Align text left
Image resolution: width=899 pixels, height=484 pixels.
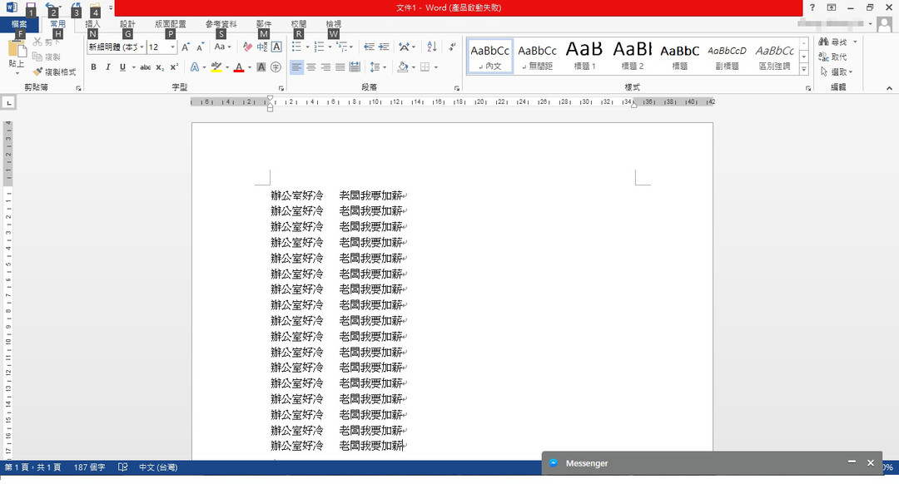pos(296,67)
